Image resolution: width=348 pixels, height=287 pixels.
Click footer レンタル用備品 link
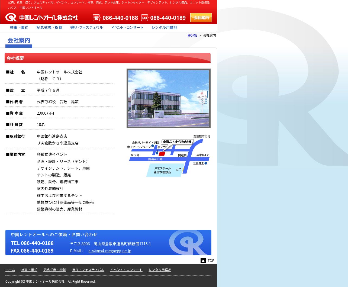(160, 270)
